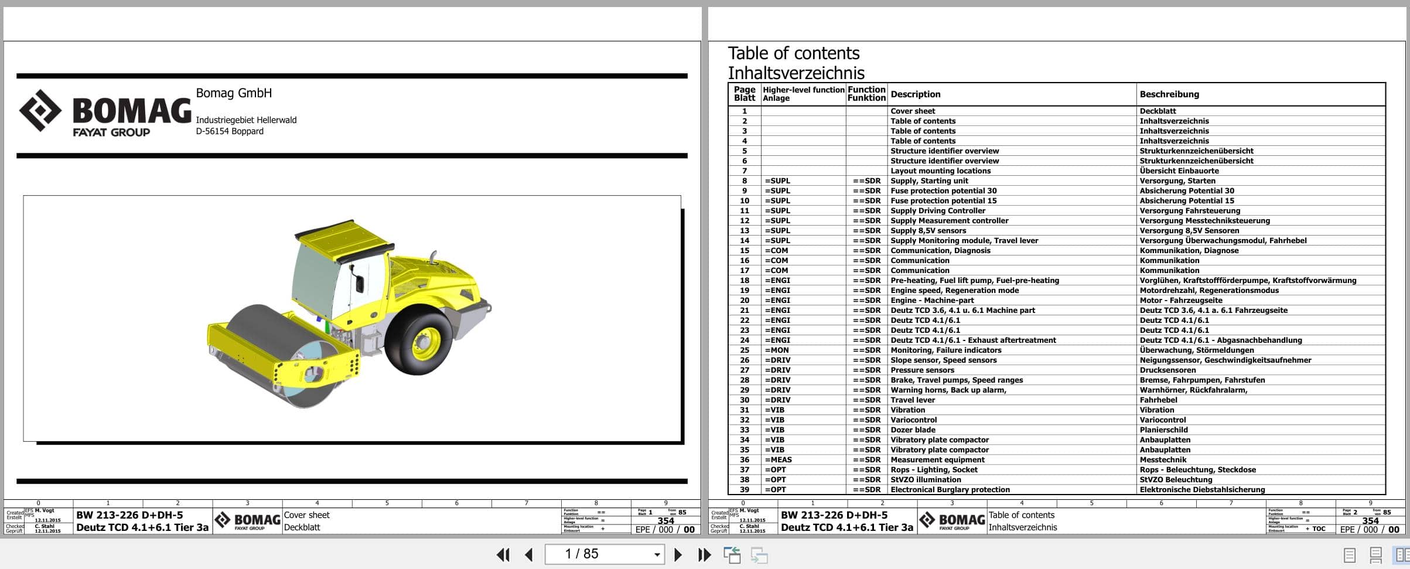Click 'BW 213-226 D+DH-5' on cover page footer
The image size is (1410, 569).
point(129,515)
